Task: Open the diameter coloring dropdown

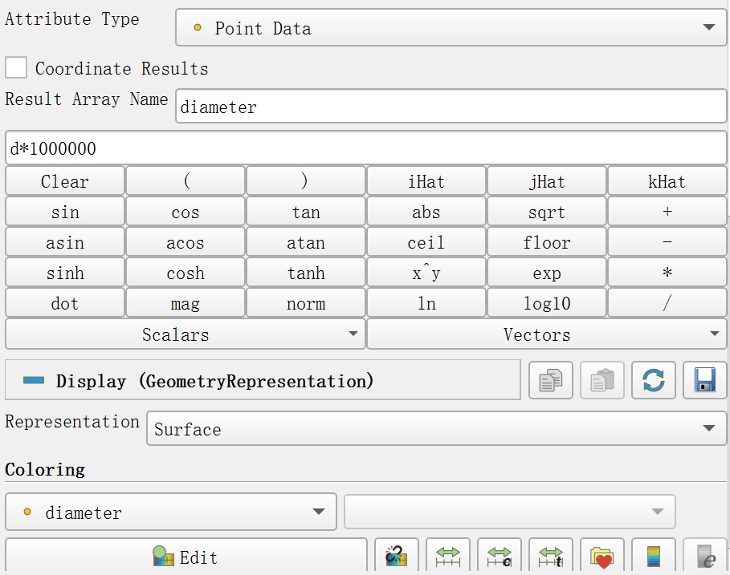Action: click(171, 512)
